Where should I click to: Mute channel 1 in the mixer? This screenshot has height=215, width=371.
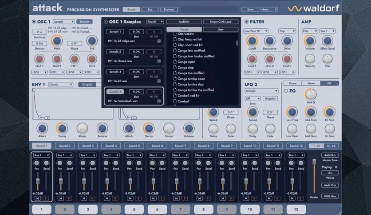tap(37, 199)
